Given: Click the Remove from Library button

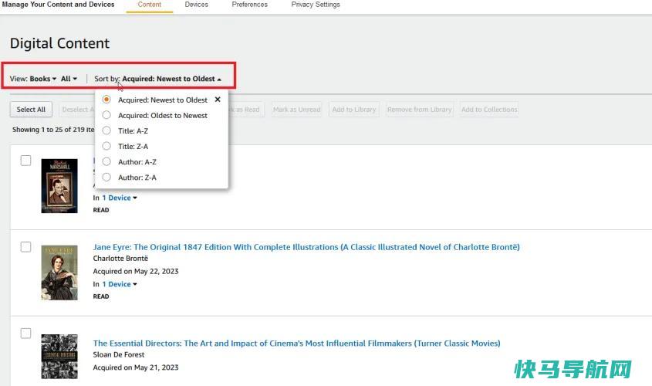Looking at the screenshot, I should (419, 110).
